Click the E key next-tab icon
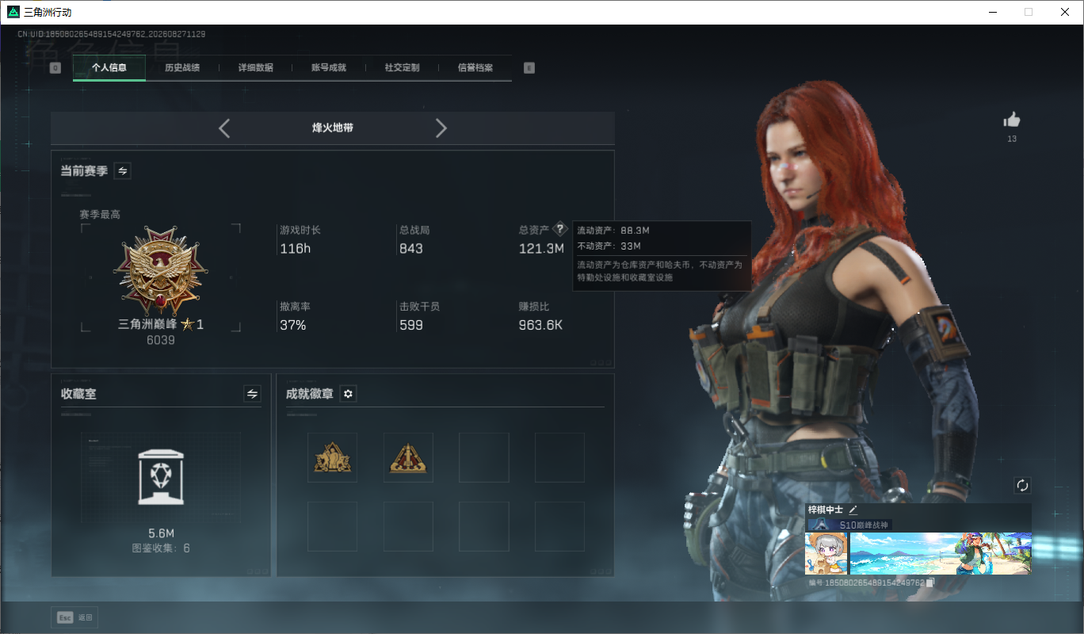This screenshot has width=1084, height=634. click(x=529, y=68)
